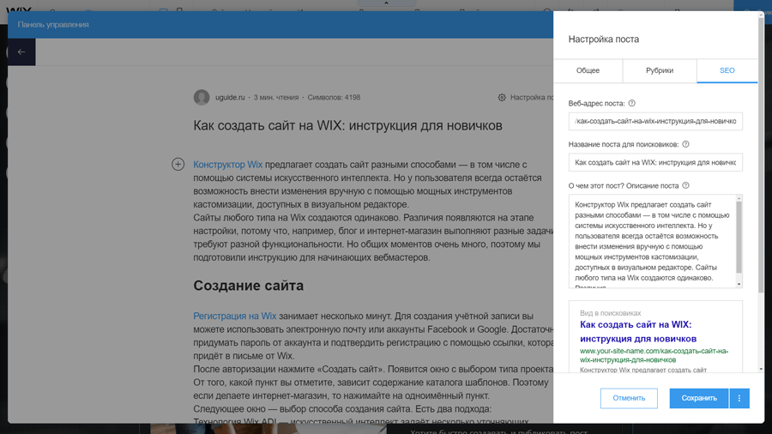772x434 pixels.
Task: Click the gear icon for post settings
Action: (x=502, y=98)
